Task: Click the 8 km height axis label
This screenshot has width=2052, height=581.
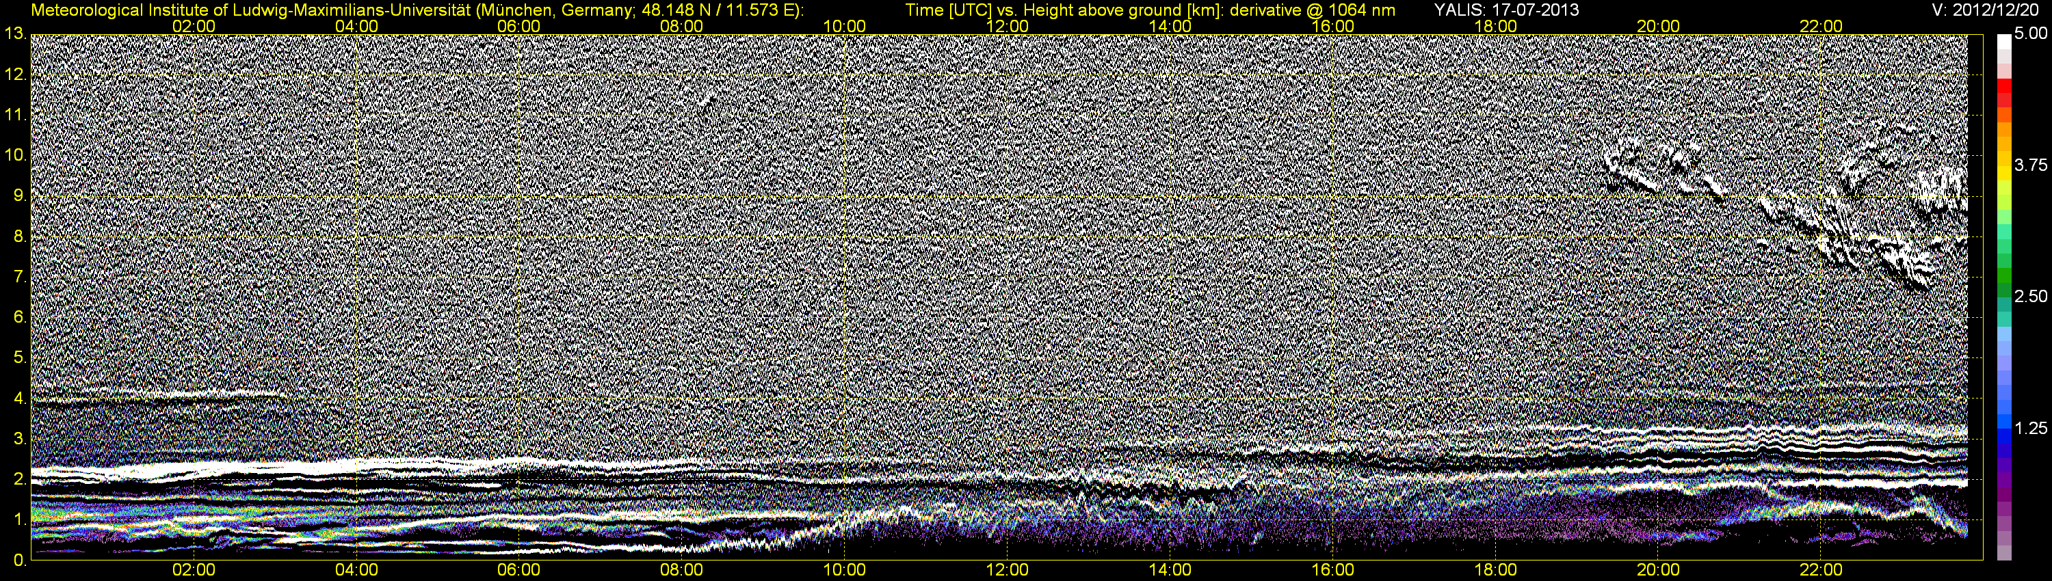Action: (x=19, y=237)
